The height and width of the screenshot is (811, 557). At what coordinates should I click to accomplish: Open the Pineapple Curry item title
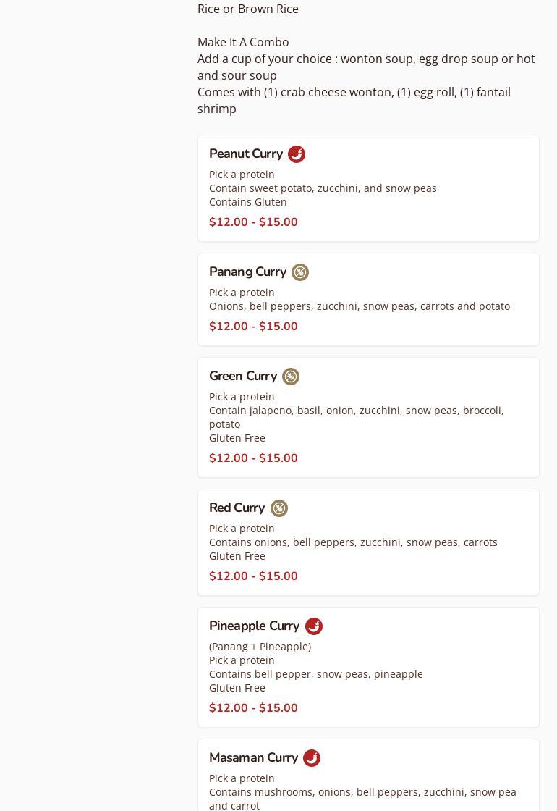254,626
